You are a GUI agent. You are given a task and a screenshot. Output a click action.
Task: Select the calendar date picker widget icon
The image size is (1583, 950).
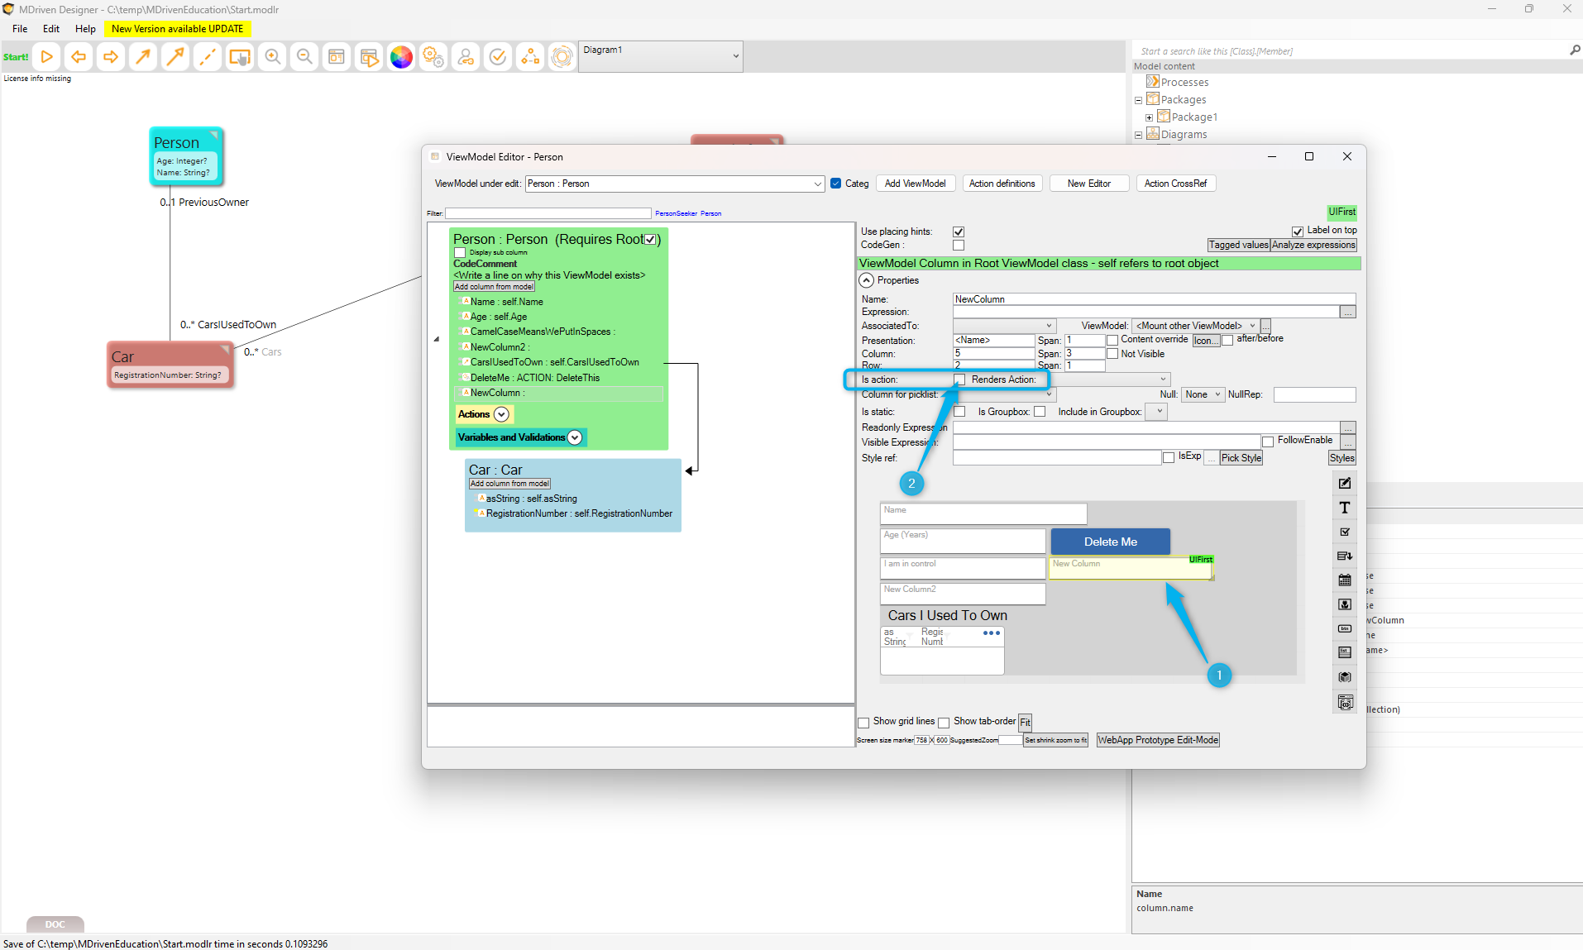pyautogui.click(x=1345, y=580)
